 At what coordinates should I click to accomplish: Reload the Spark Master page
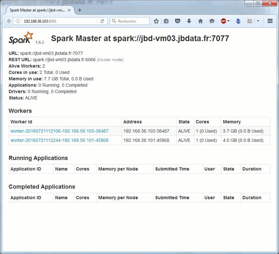click(102, 21)
